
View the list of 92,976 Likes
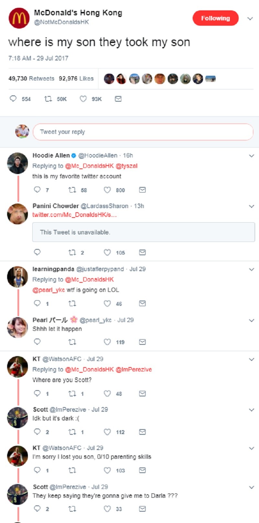coord(76,79)
